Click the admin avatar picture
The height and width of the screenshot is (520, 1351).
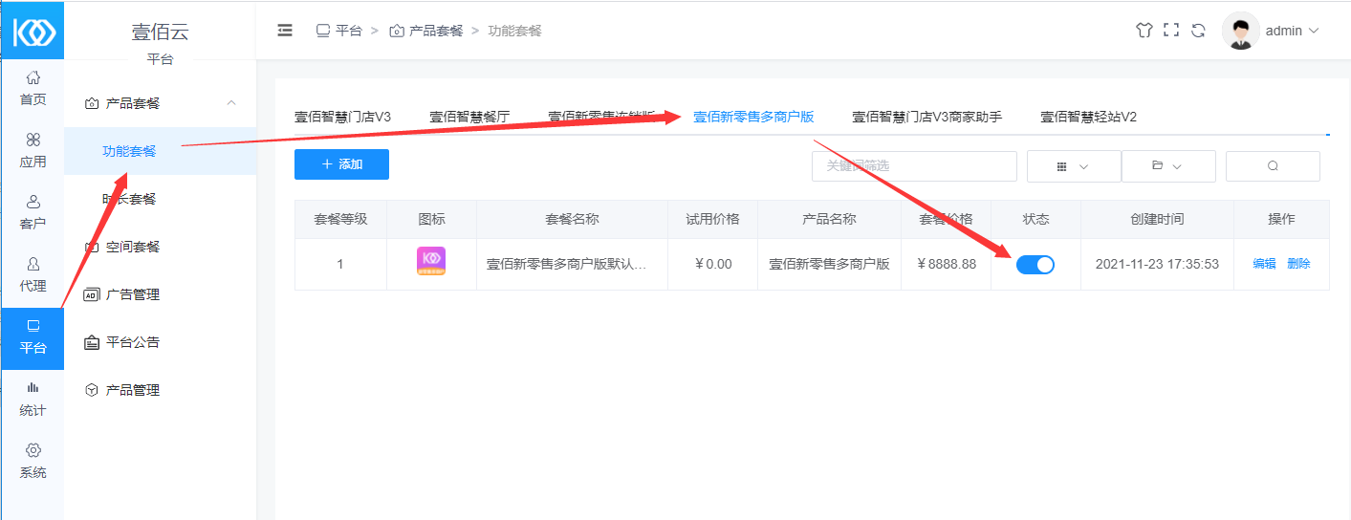coord(1241,31)
